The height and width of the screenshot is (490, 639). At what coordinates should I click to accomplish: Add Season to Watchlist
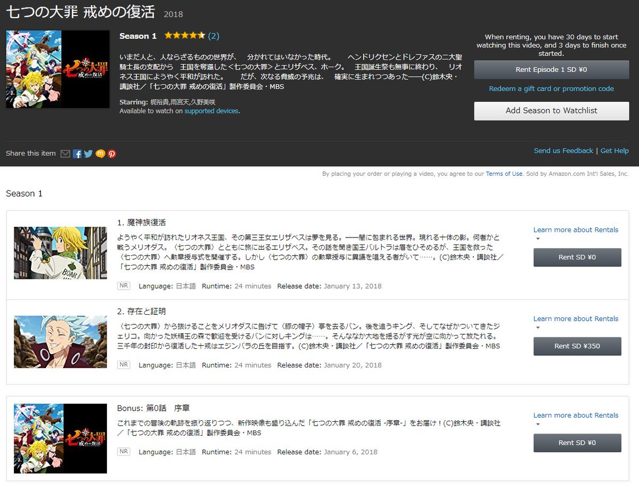coord(551,111)
